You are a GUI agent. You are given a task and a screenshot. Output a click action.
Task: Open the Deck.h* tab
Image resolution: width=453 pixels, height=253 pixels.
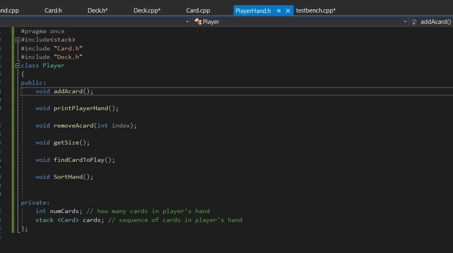98,10
